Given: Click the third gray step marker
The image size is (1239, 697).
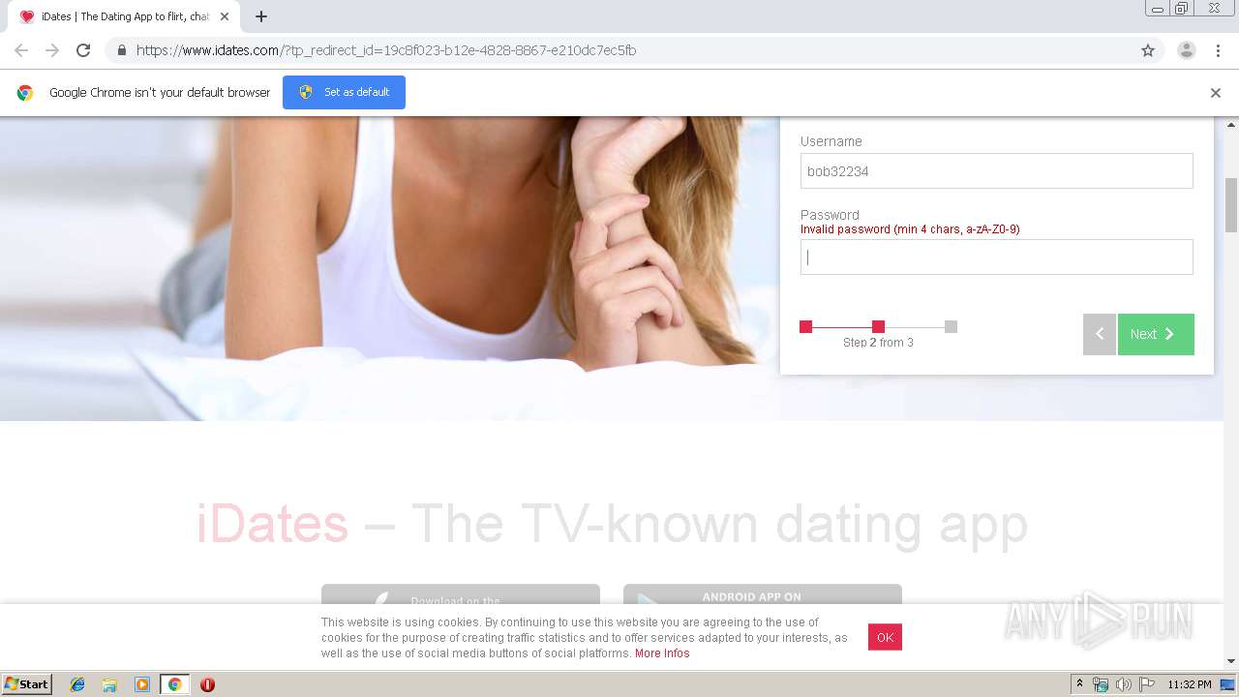Looking at the screenshot, I should click(951, 326).
